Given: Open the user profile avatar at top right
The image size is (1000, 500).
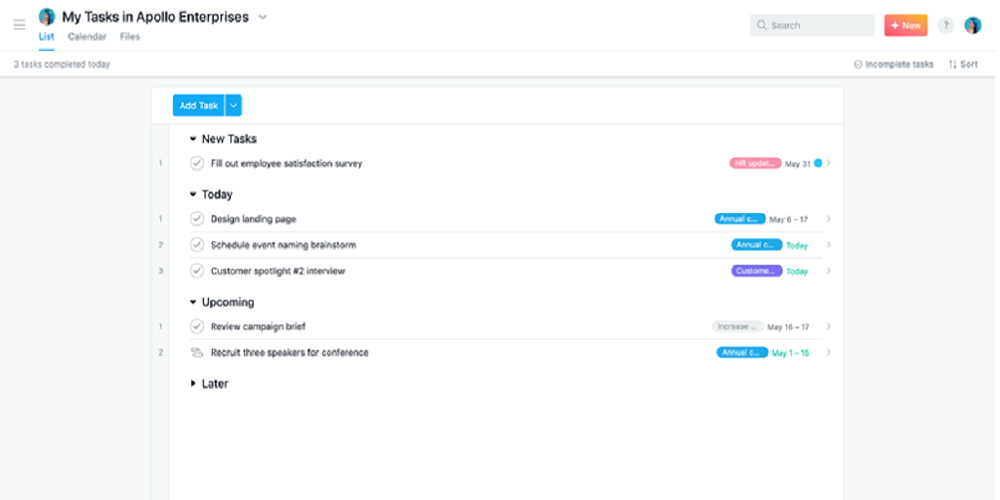Looking at the screenshot, I should tap(973, 25).
